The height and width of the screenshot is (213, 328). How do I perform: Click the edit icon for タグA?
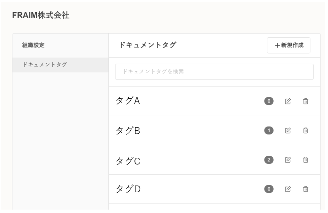tap(288, 101)
